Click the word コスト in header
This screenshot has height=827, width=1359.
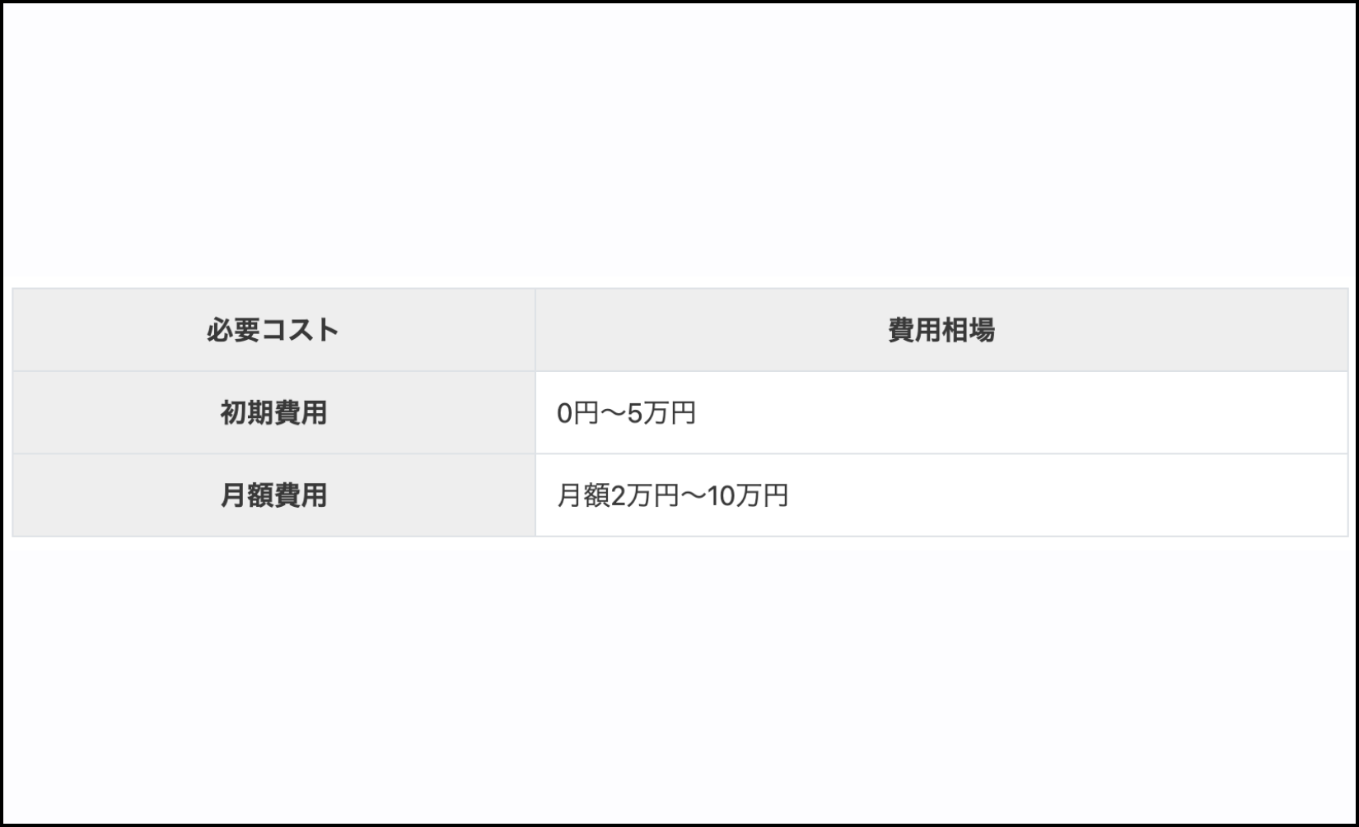click(300, 330)
